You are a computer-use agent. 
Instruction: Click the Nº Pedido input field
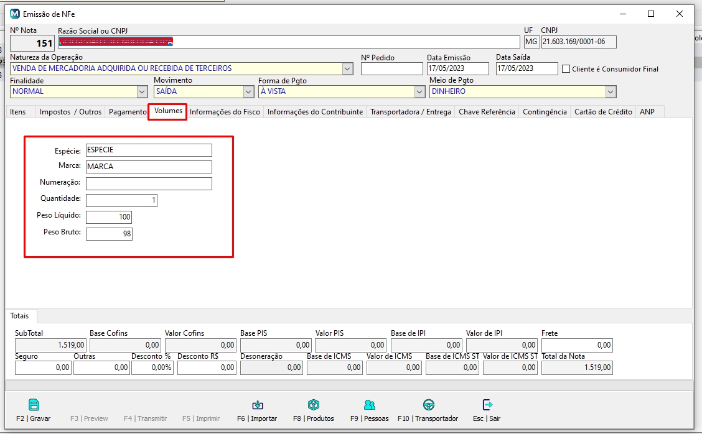(x=391, y=69)
